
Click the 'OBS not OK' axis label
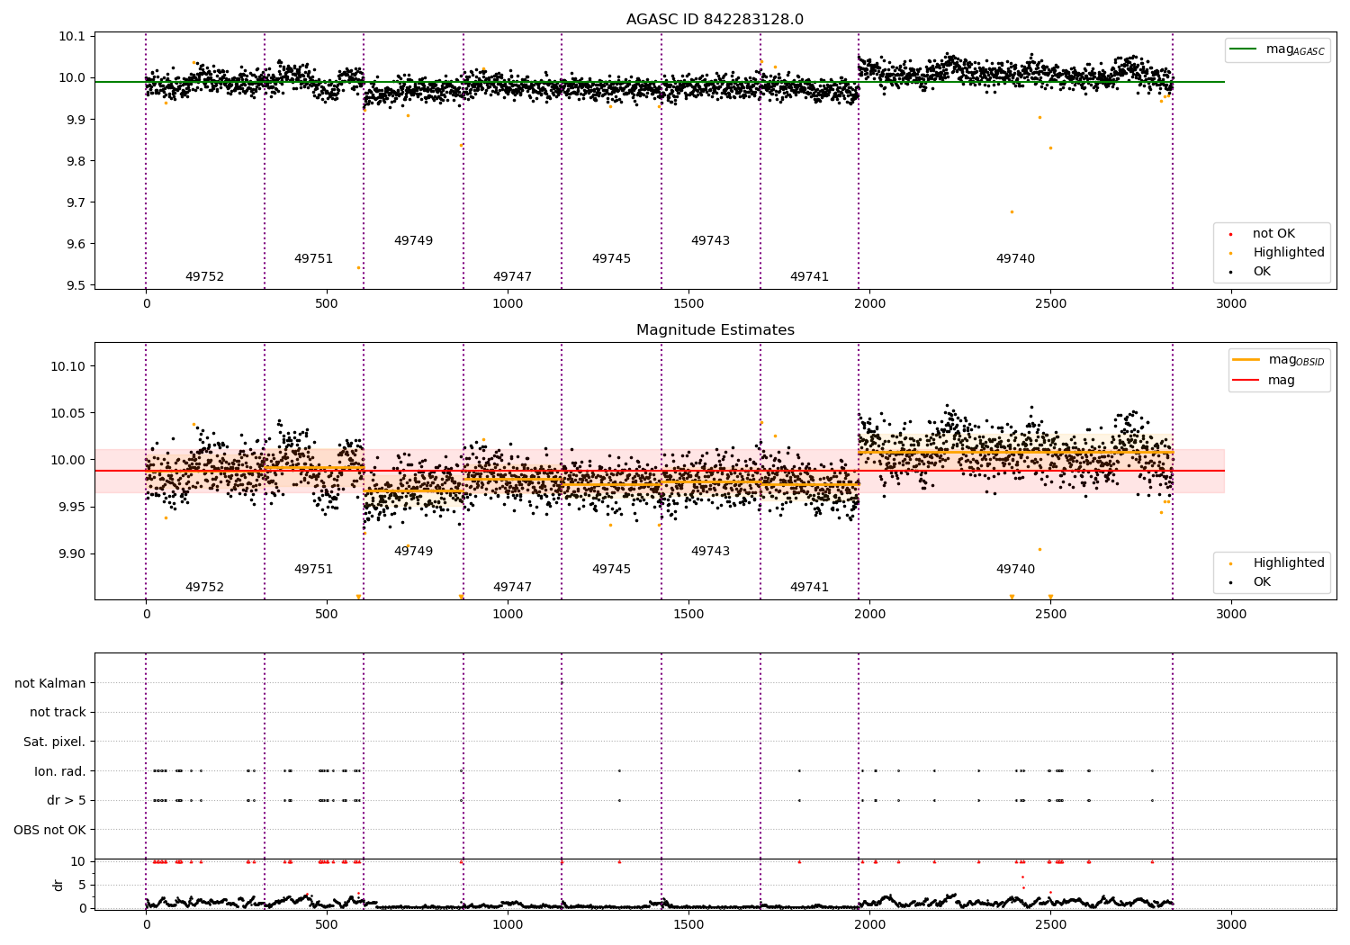[x=49, y=830]
